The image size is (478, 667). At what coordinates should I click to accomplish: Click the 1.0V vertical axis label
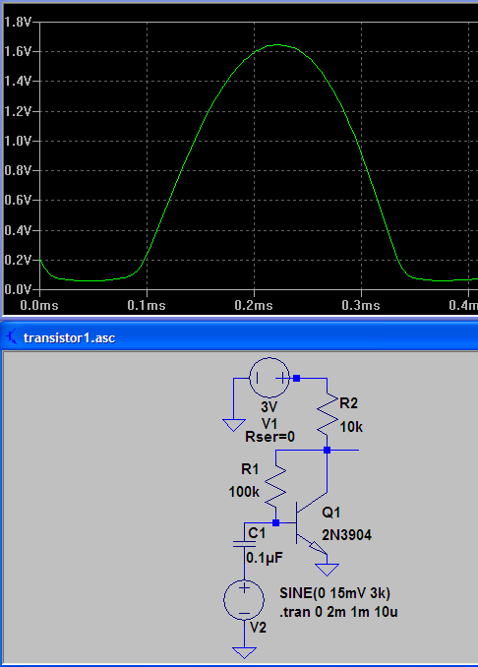tap(18, 141)
